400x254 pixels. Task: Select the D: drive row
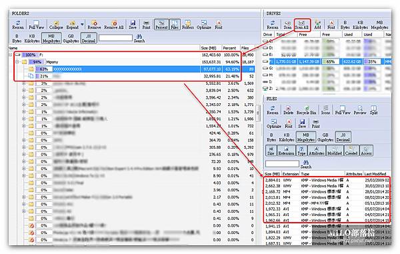click(x=327, y=48)
